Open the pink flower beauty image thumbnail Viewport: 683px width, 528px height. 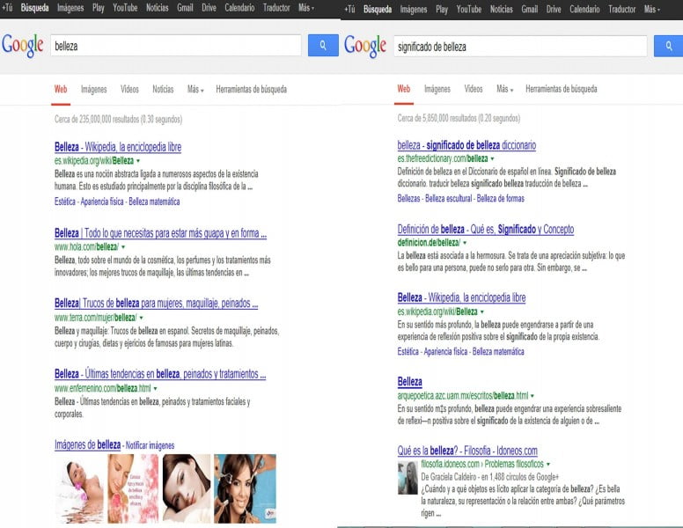[x=133, y=488]
